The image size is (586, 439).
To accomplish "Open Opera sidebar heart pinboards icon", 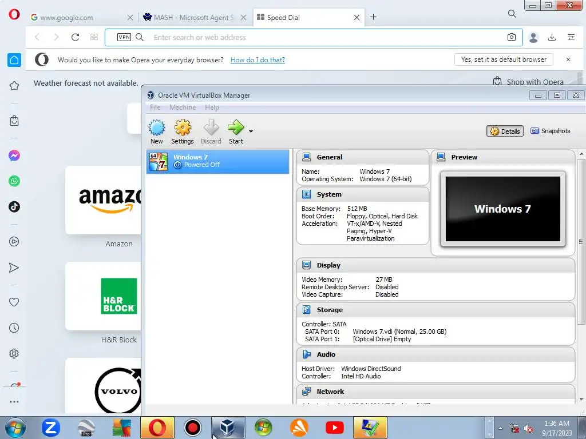I will pos(14,302).
